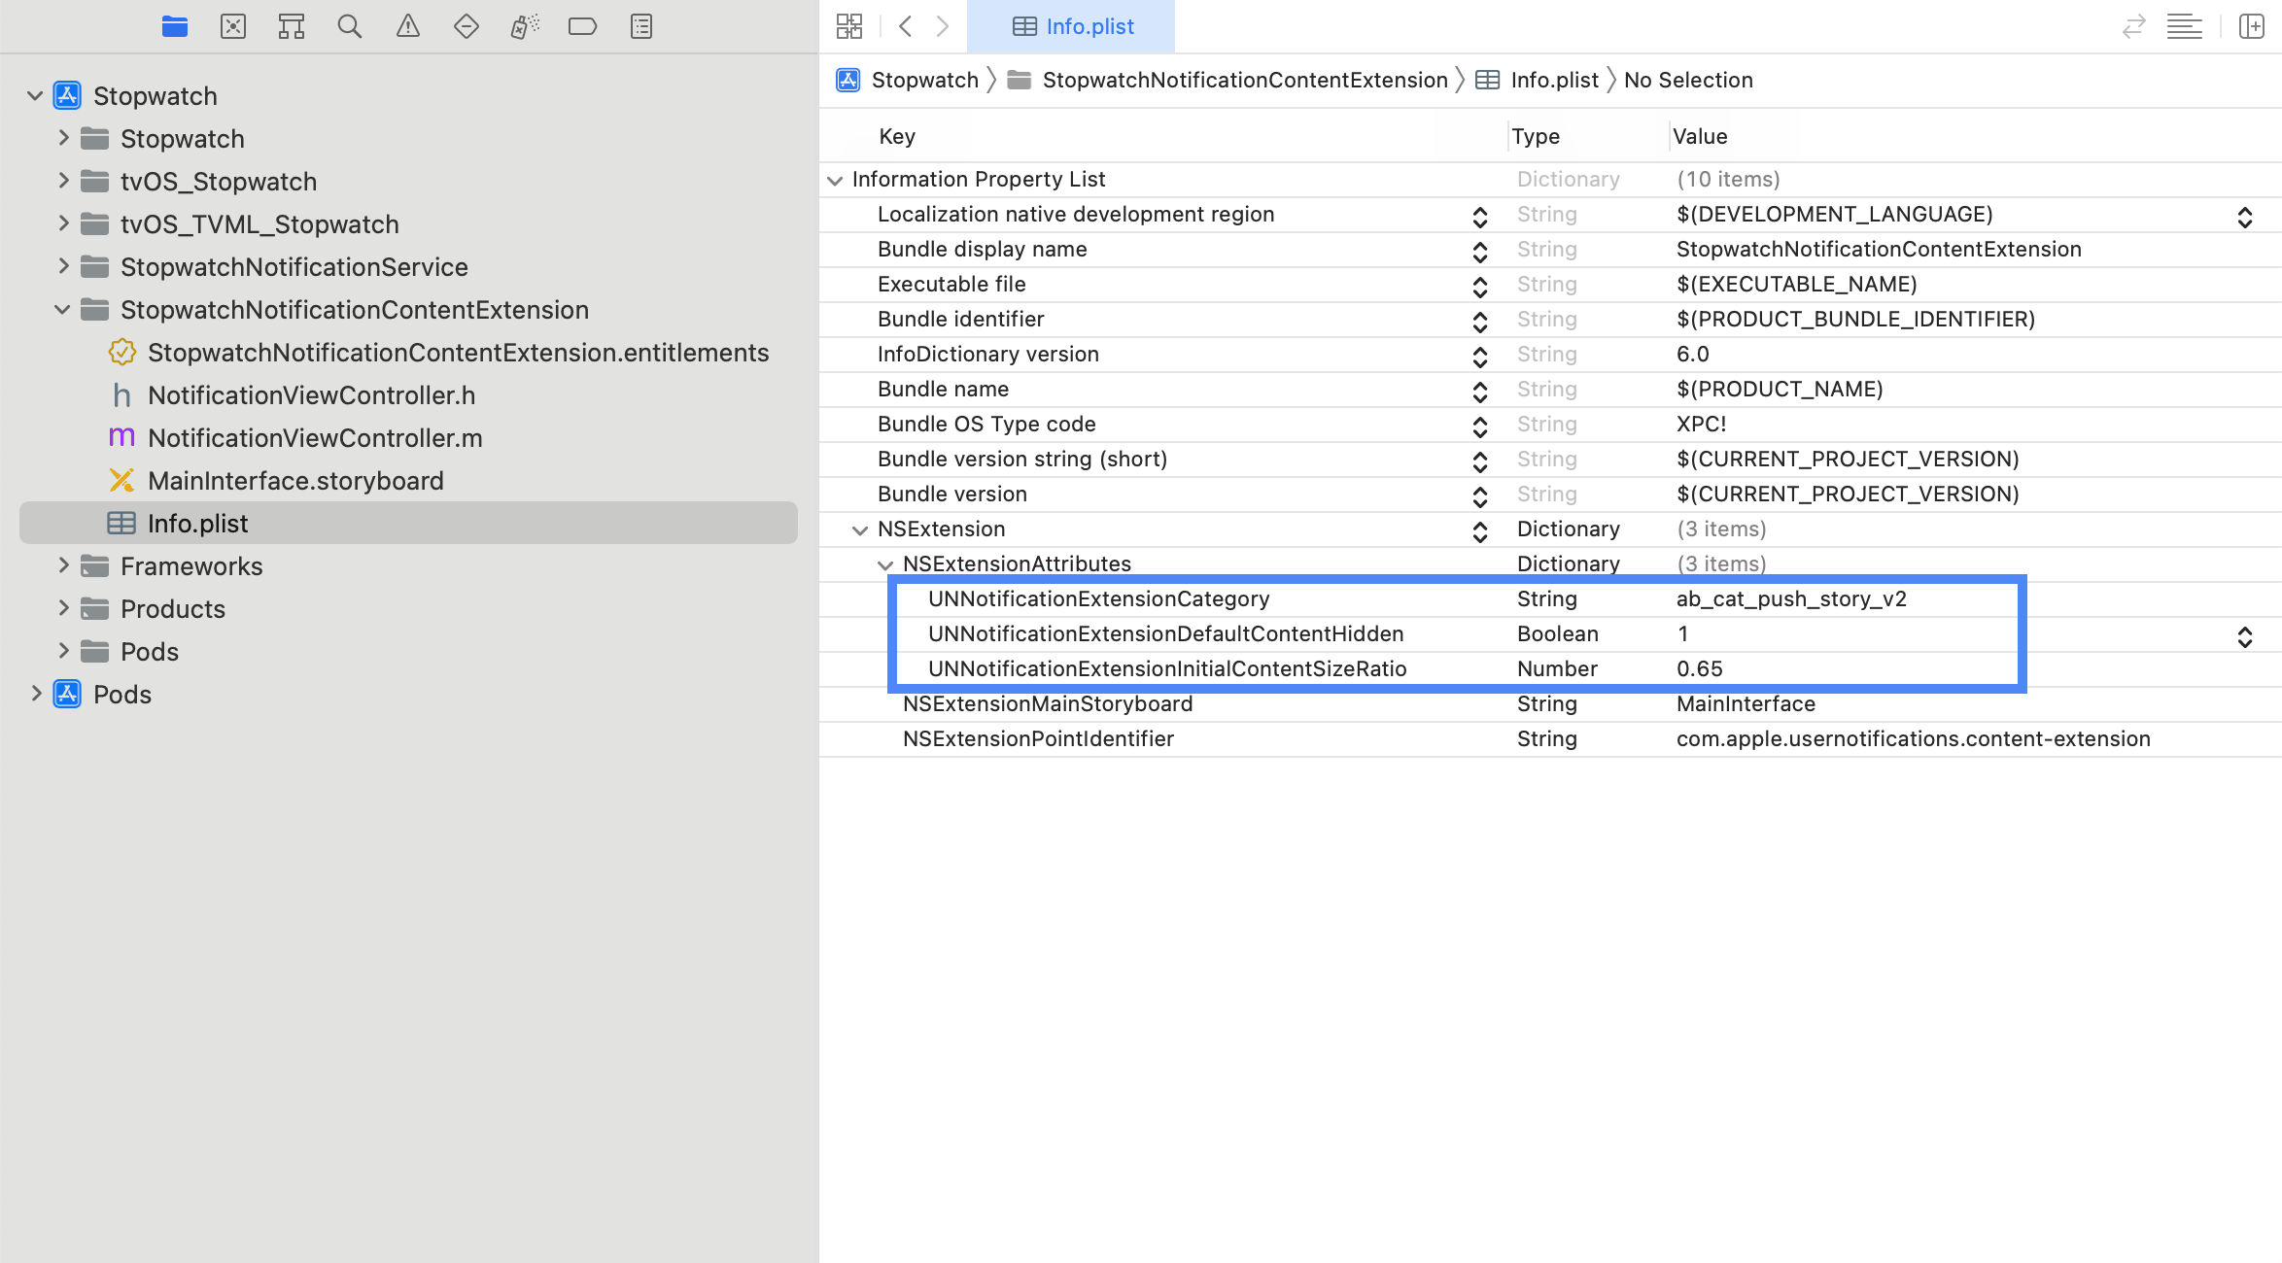Select the ab_cat_push_story_v2 value field
Screen dimensions: 2282x1263
coord(1791,598)
